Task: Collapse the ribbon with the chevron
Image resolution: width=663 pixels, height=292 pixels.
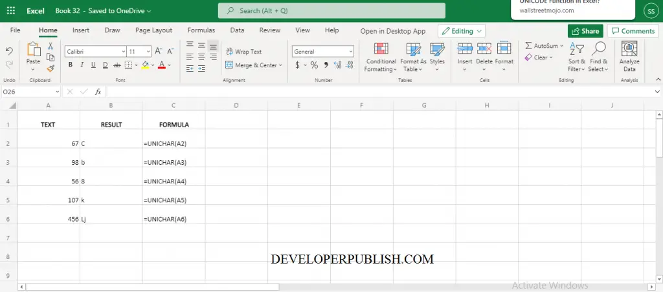Action: [658, 79]
